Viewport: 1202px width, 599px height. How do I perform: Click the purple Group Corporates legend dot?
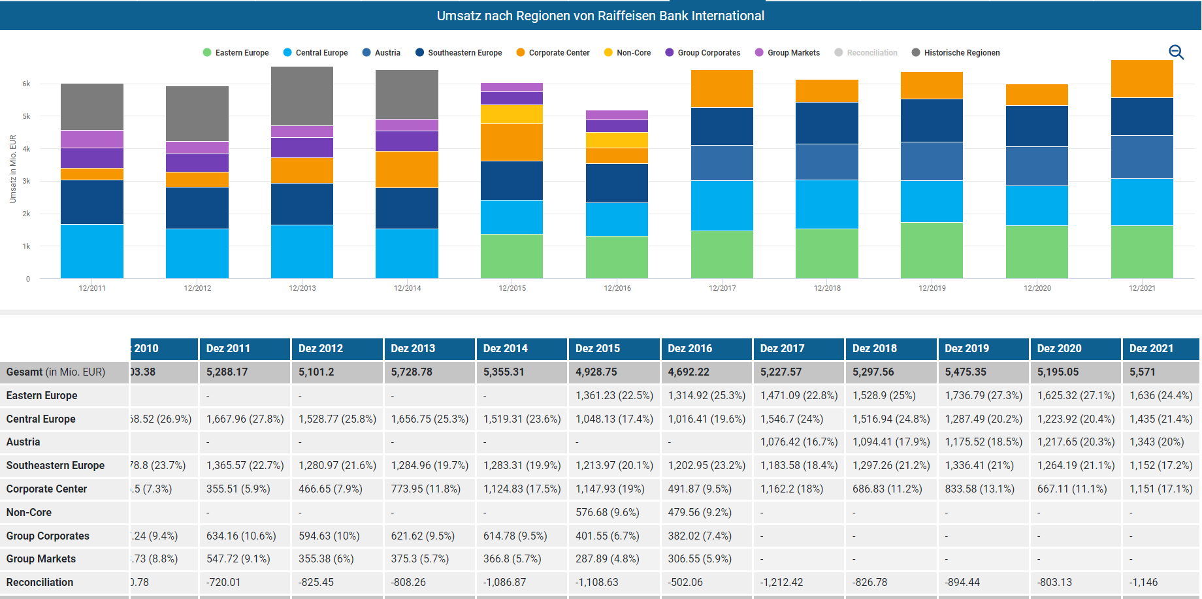click(670, 53)
